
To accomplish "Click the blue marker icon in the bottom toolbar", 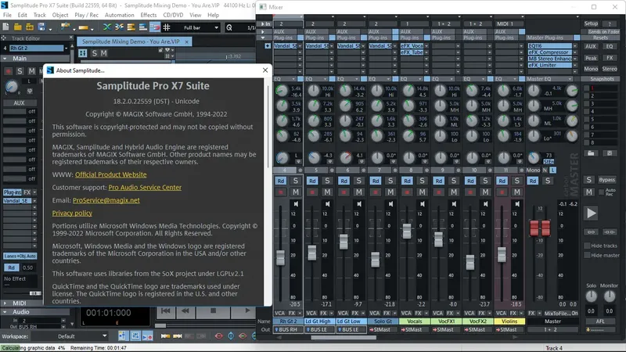I will tap(231, 336).
